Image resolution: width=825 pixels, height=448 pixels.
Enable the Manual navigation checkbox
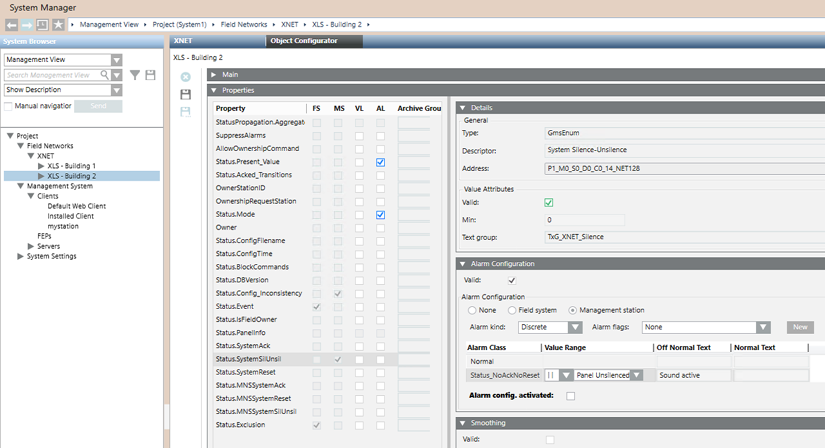(x=8, y=106)
